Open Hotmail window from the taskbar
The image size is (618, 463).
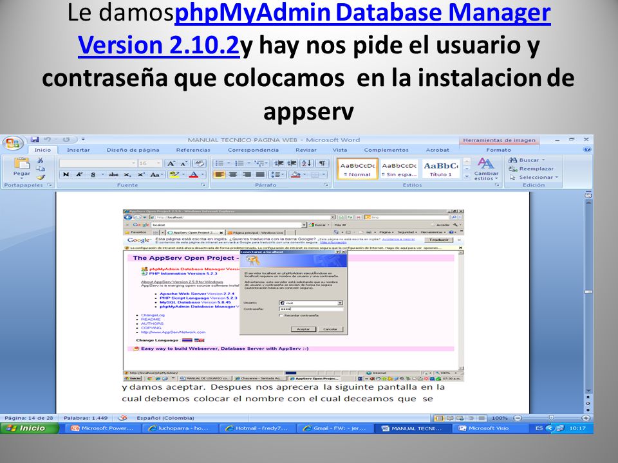[257, 428]
